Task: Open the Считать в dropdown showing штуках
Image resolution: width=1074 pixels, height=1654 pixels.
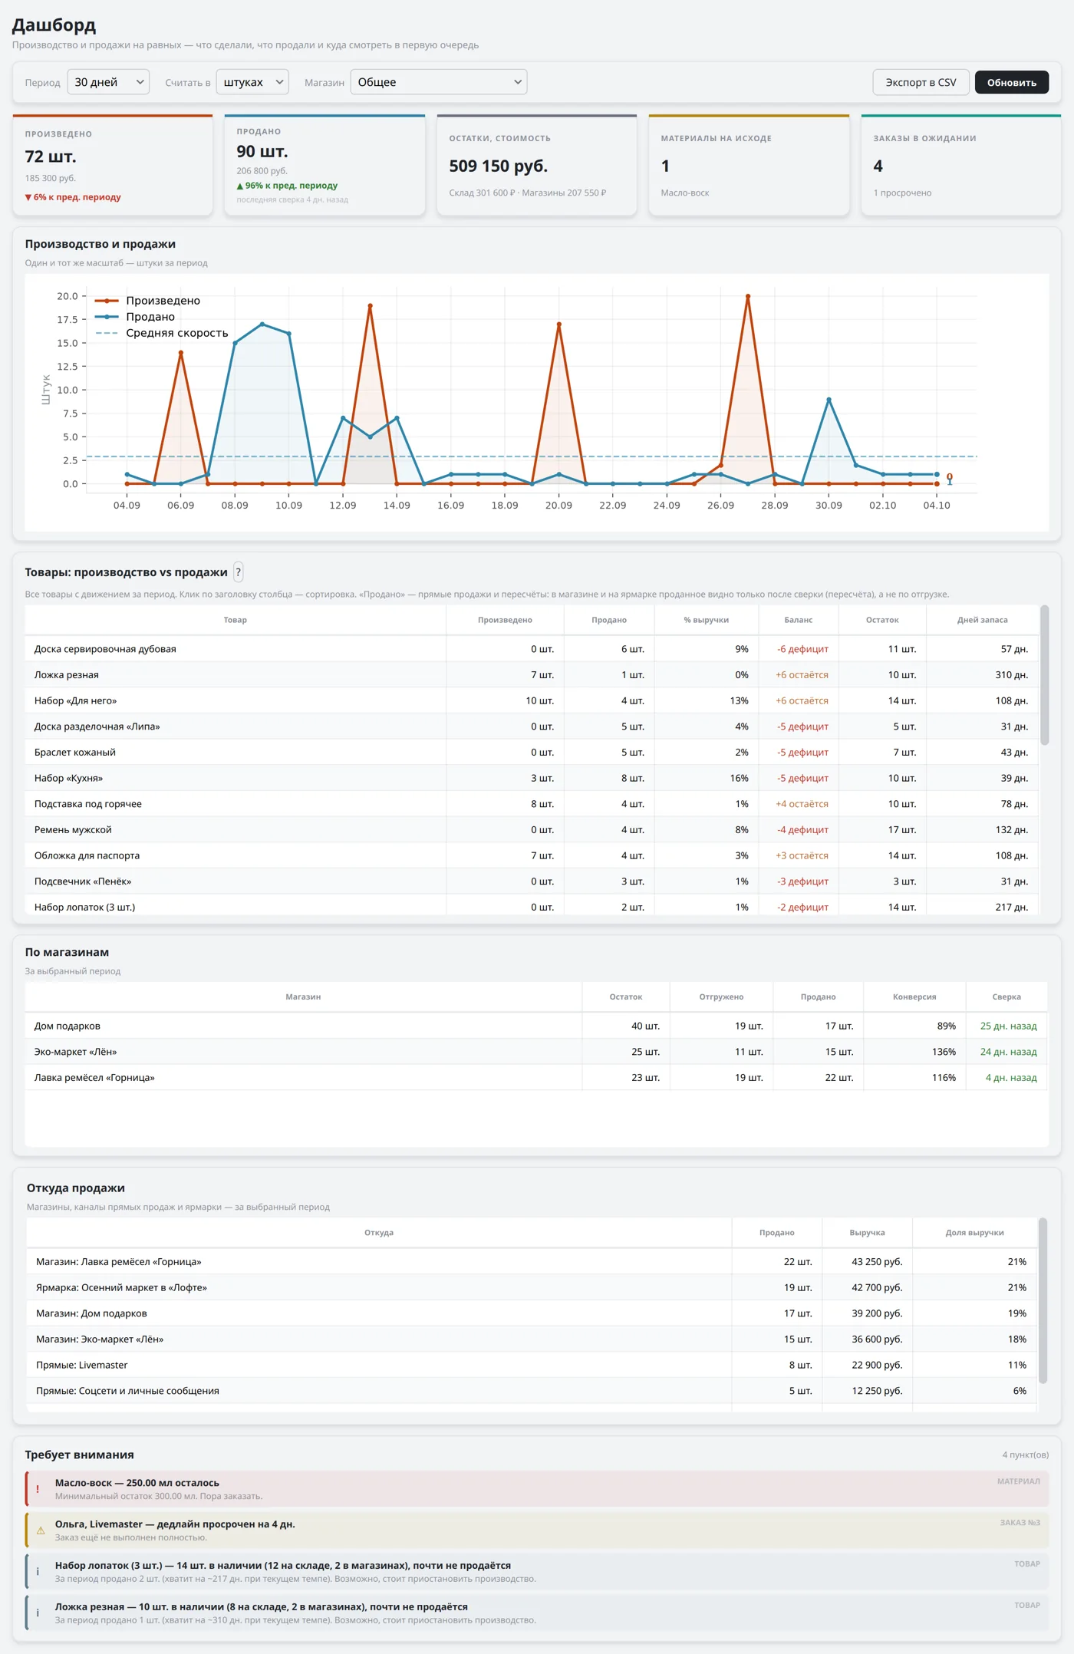Action: coord(252,82)
